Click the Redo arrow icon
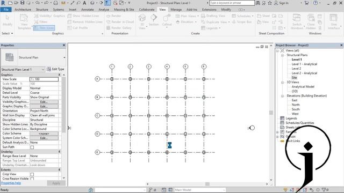 click(46, 3)
